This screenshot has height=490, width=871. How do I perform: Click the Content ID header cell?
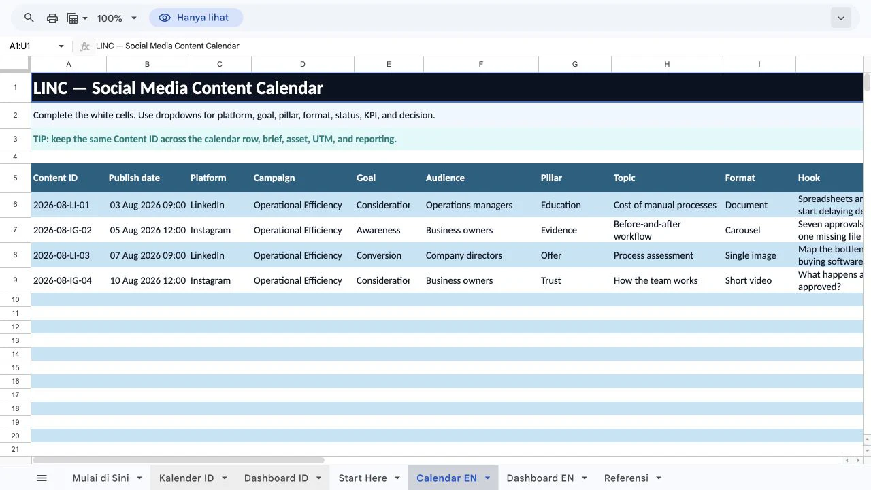[69, 178]
